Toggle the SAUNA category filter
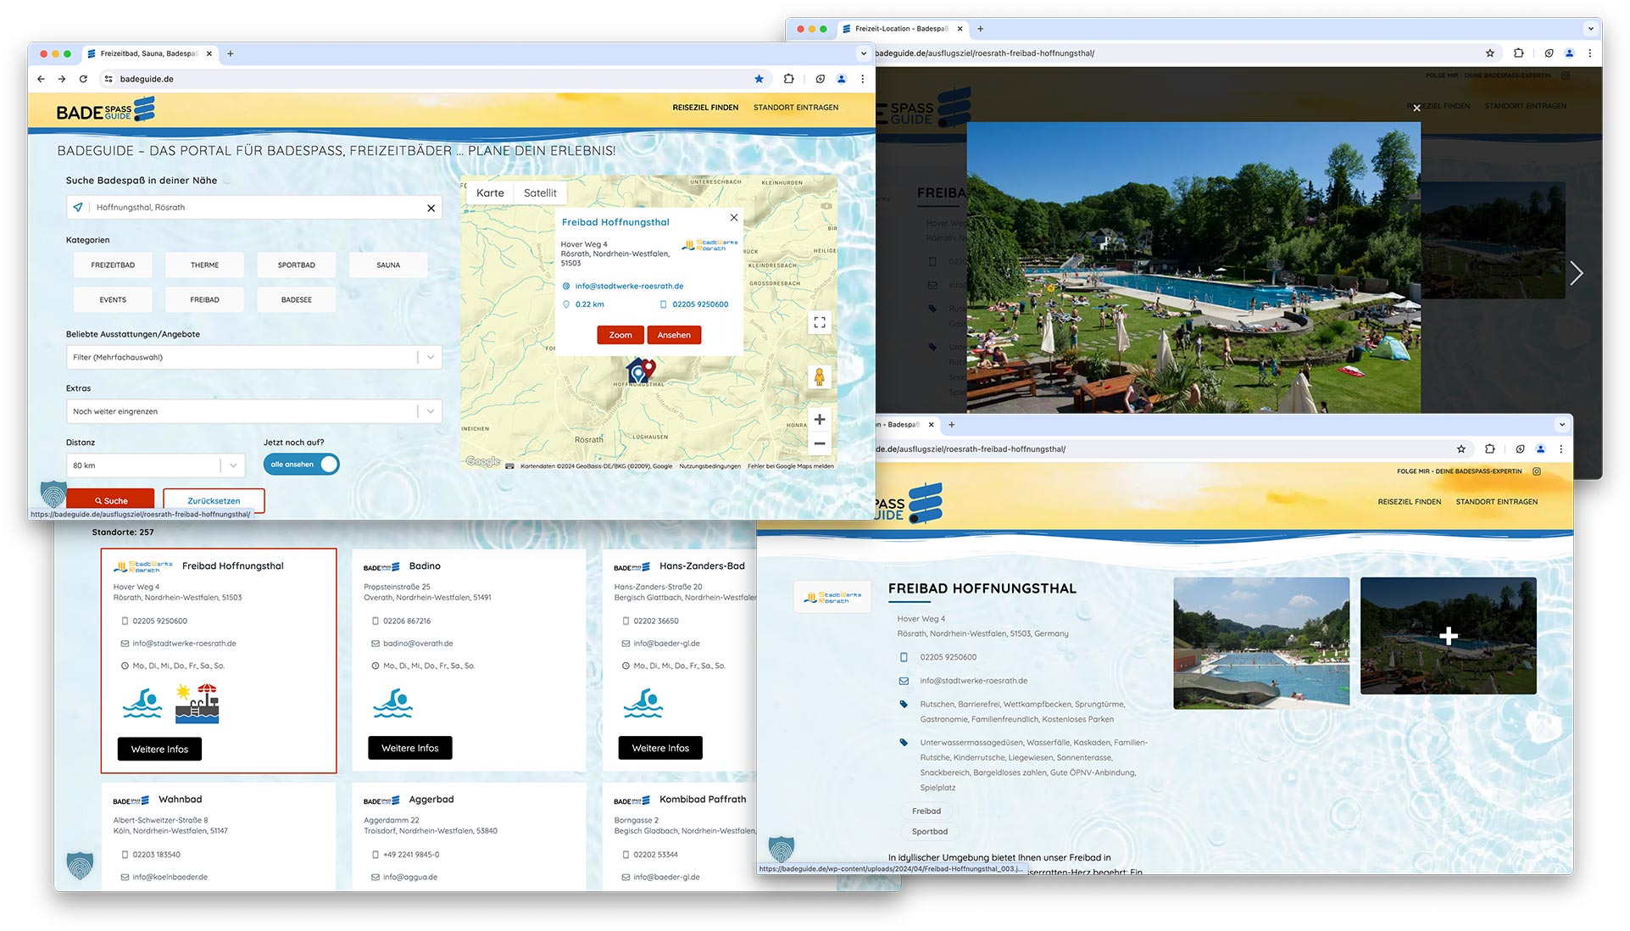The height and width of the screenshot is (931, 1630). (x=388, y=265)
